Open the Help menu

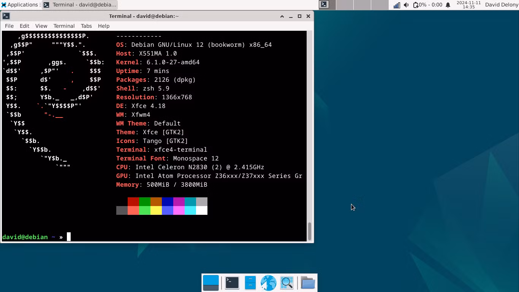point(104,26)
